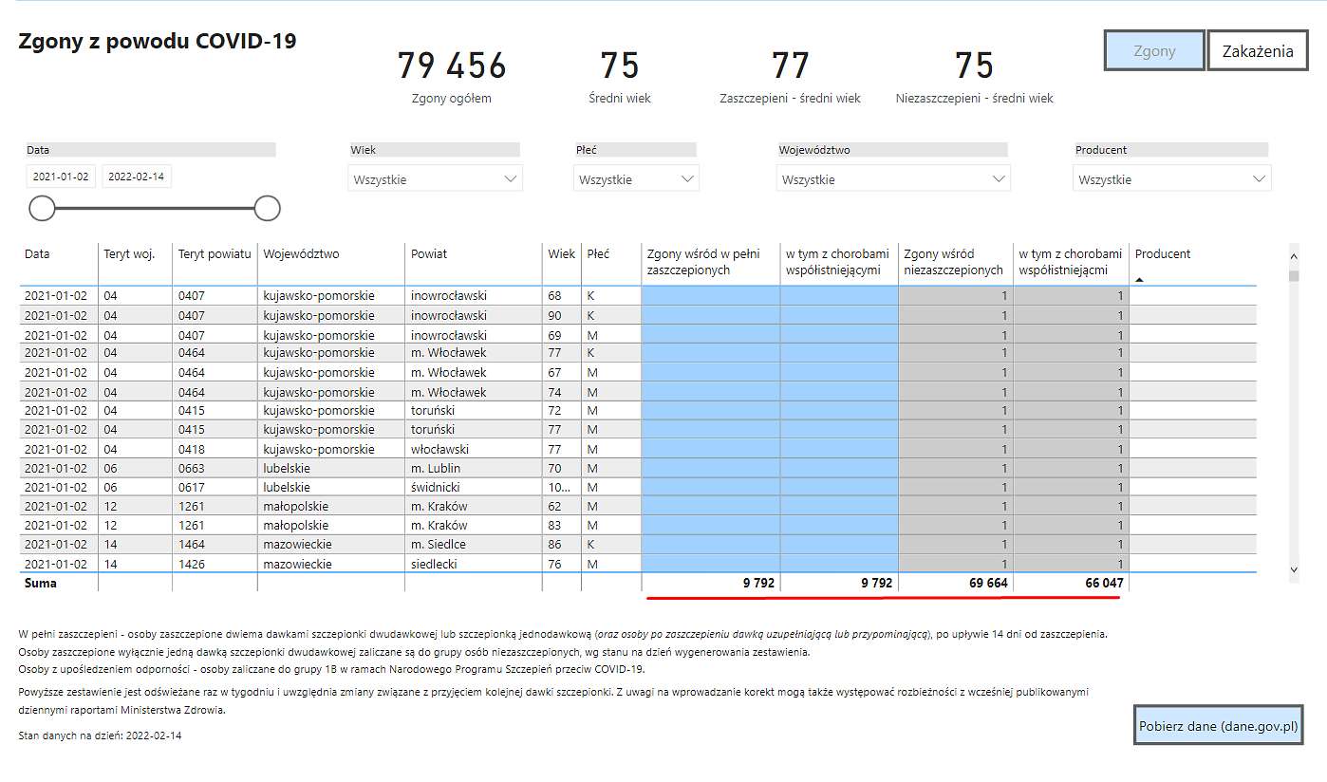Switch to the Zakażenia view button
Screen dimensions: 1327x782
(x=1258, y=51)
